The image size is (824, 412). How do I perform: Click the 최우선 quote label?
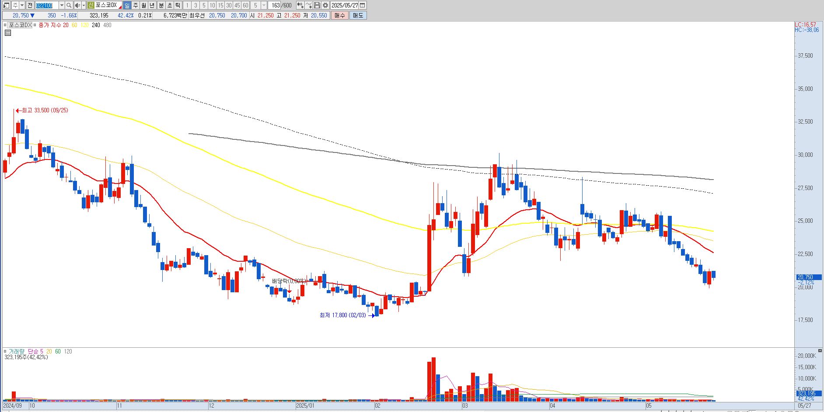pos(197,15)
